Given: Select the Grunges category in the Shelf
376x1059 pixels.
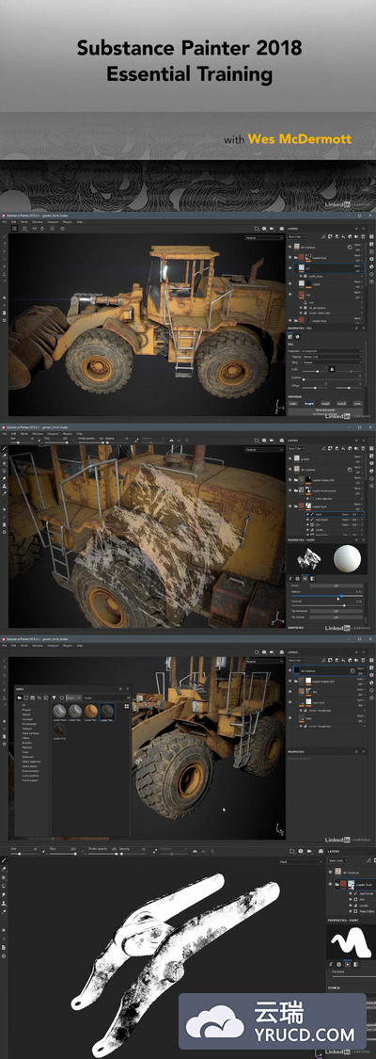Looking at the screenshot, I should click(27, 718).
